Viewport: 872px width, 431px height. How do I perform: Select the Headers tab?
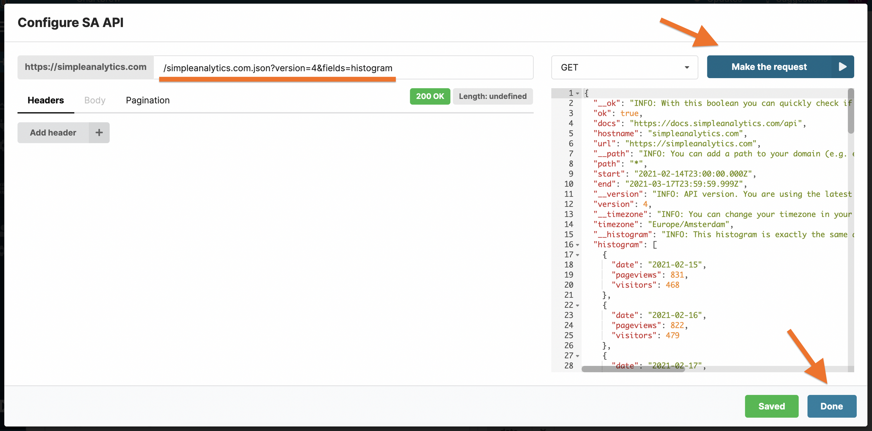46,100
